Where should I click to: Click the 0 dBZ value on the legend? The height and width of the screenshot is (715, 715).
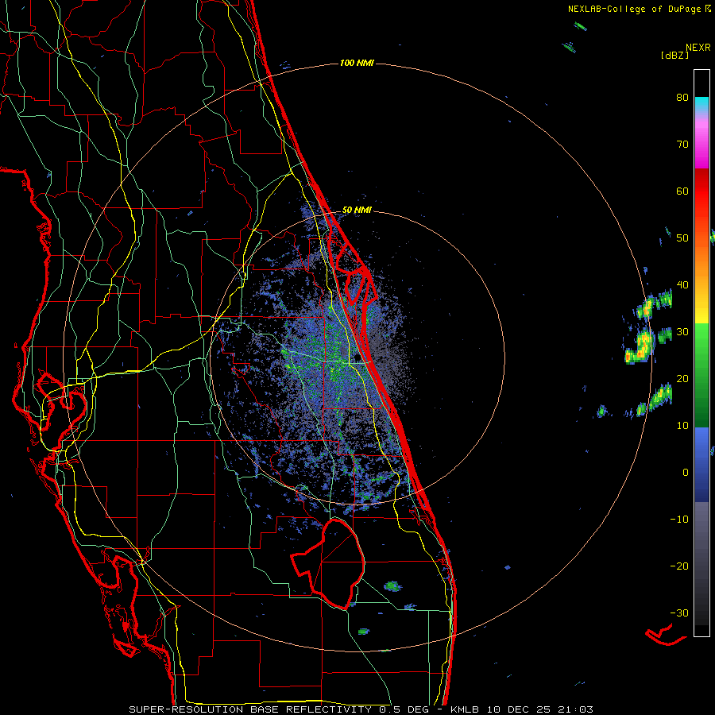(x=686, y=472)
